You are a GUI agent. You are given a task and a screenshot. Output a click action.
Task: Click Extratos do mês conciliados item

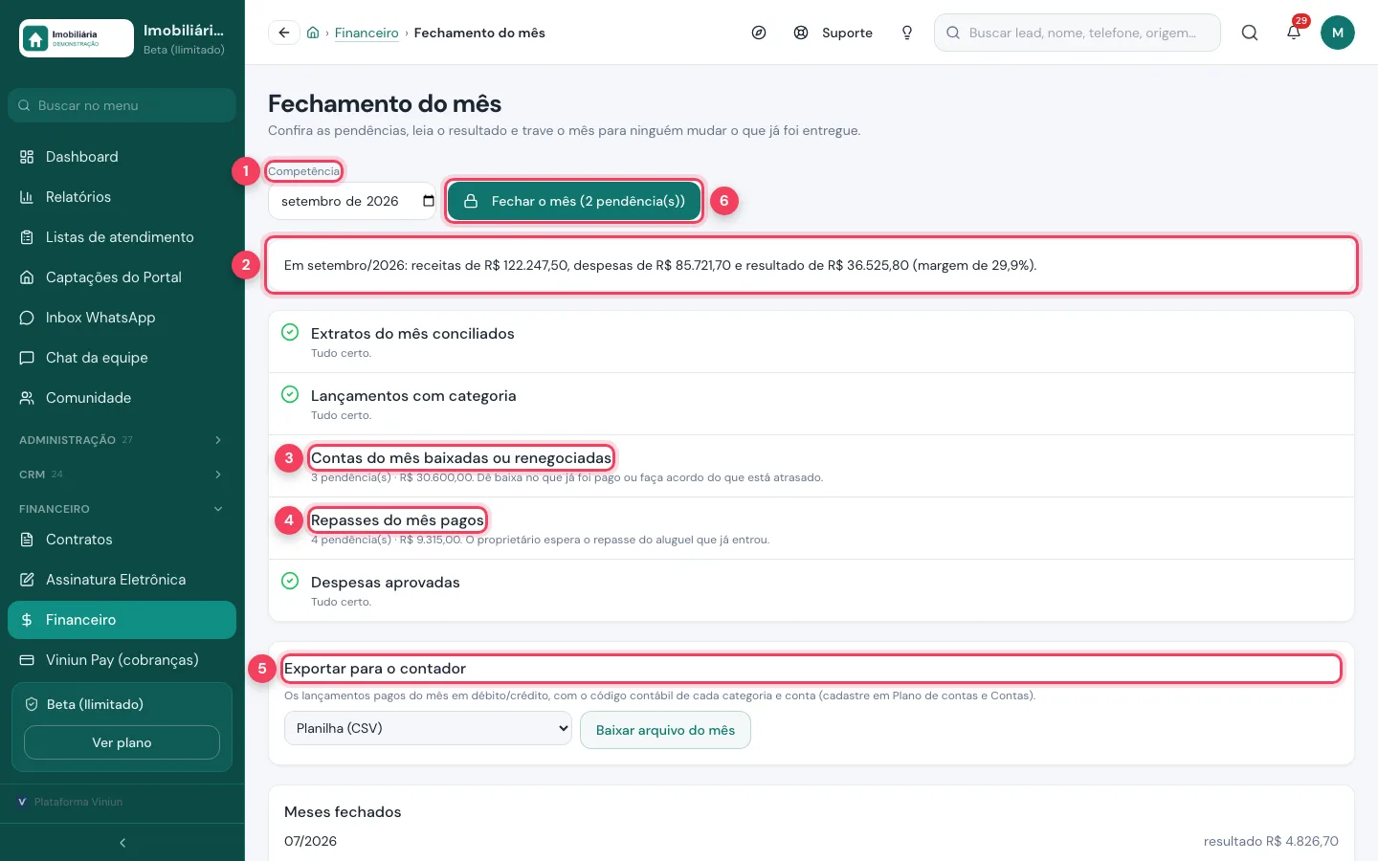[811, 342]
